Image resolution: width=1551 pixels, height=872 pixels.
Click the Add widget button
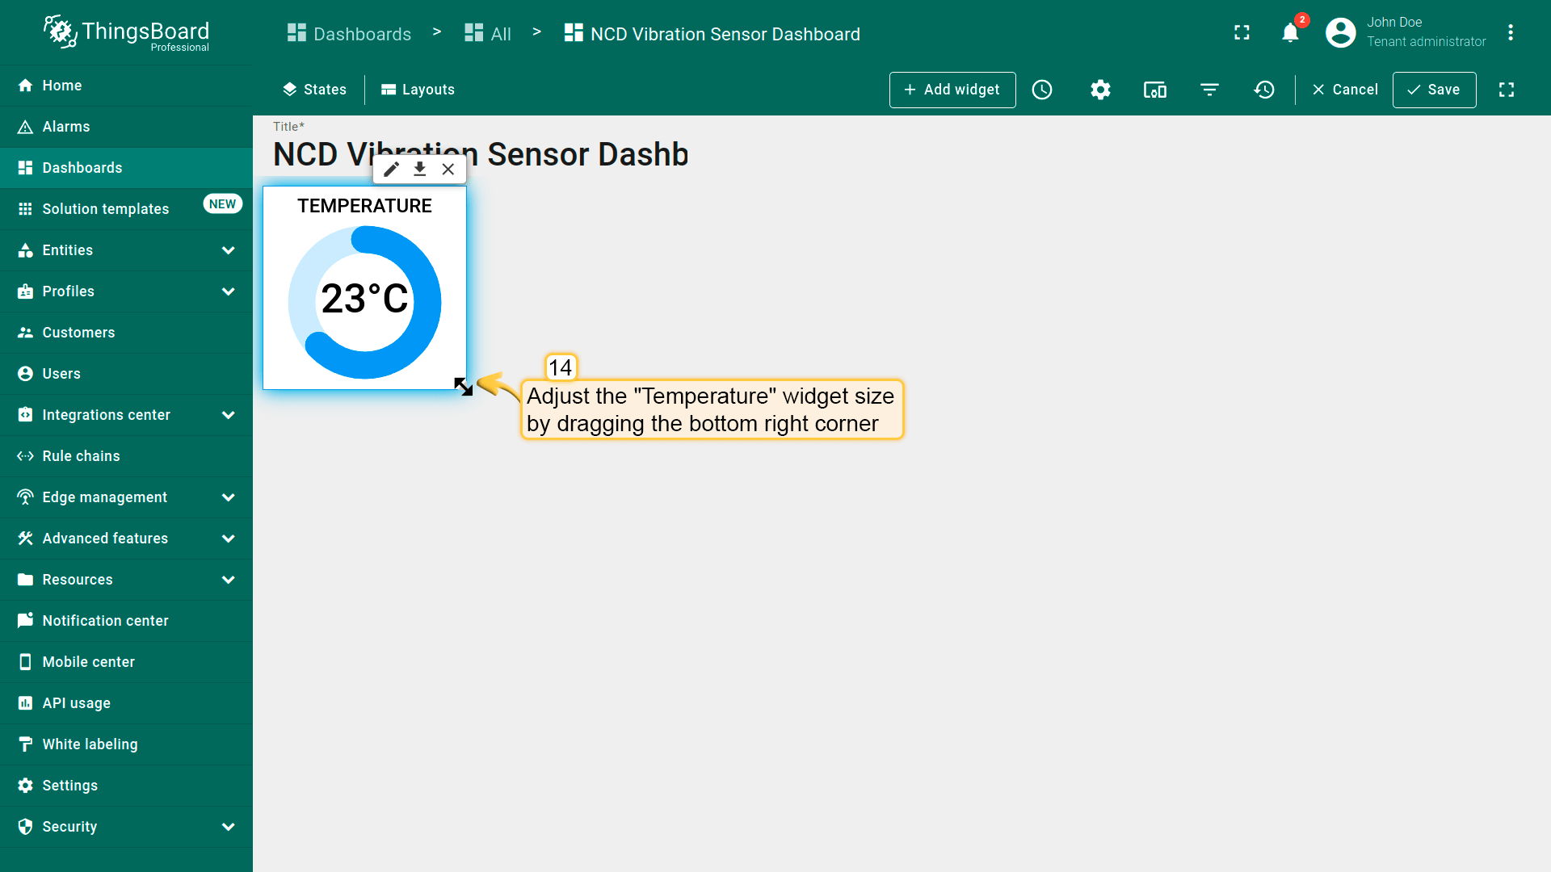click(952, 90)
